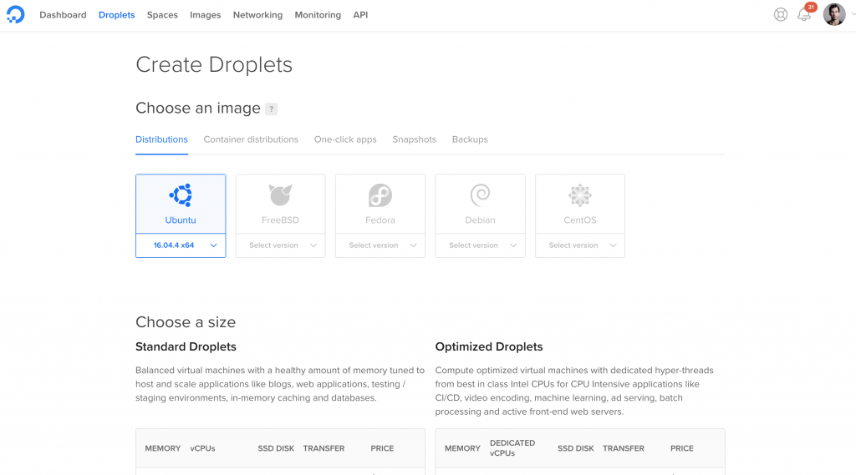The width and height of the screenshot is (856, 475).
Task: Open CentOS Select version dropdown
Action: pos(580,245)
